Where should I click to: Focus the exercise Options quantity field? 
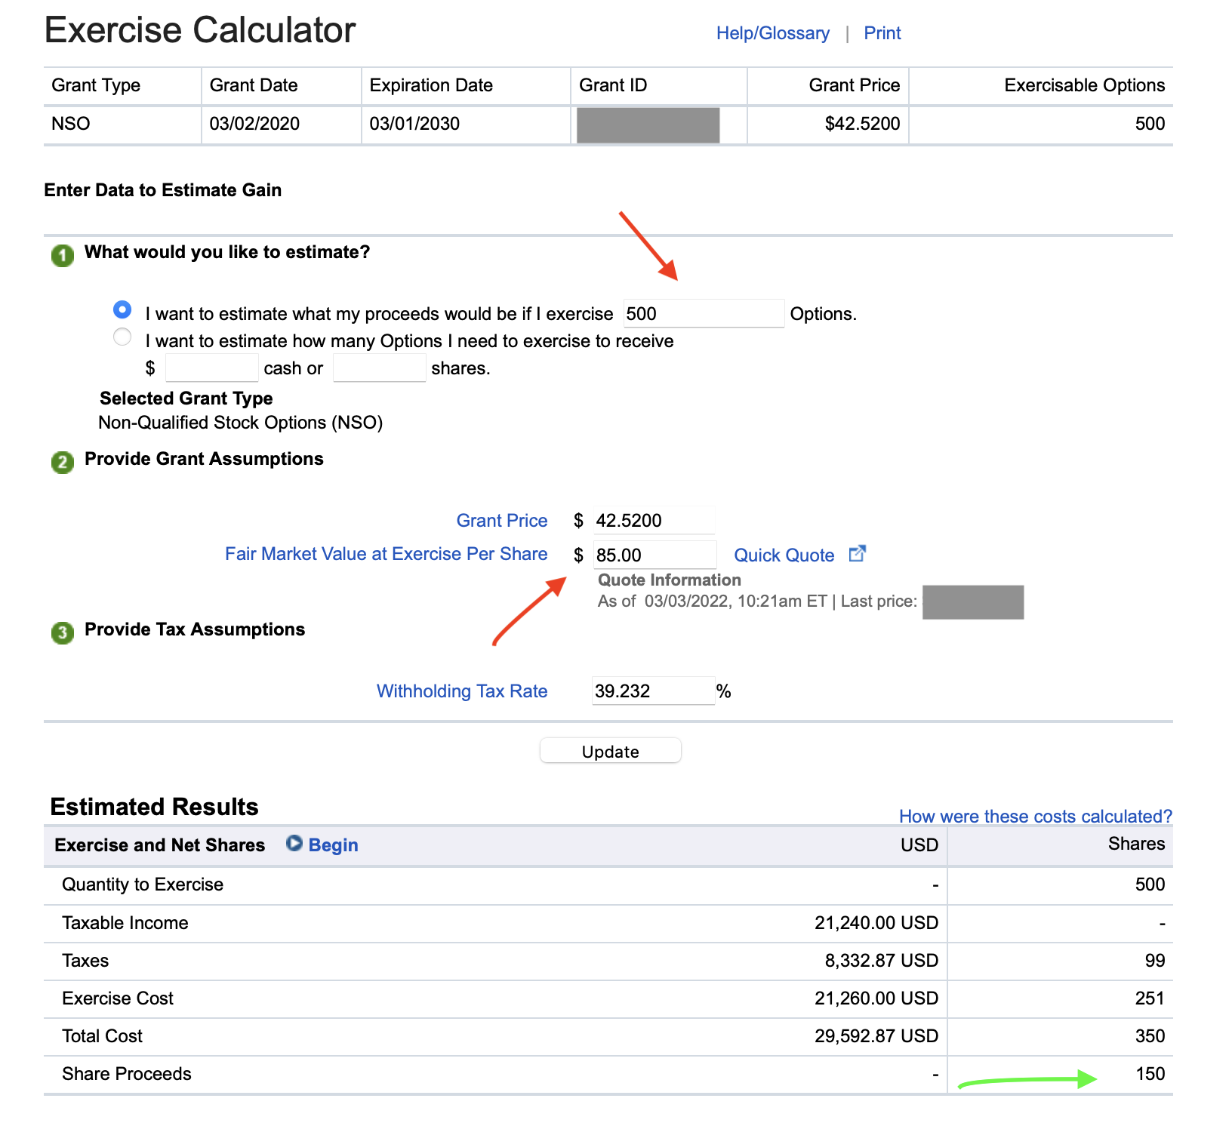[x=703, y=314]
